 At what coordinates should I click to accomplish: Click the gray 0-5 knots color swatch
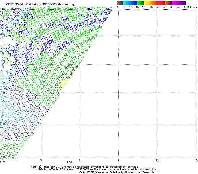[x=120, y=3]
